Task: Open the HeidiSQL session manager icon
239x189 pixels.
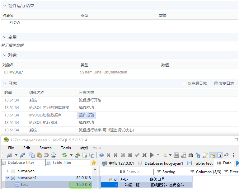Action: pos(9,155)
